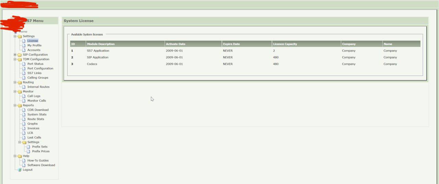Click the page icon beside Calling Groups
Image resolution: width=439 pixels, height=184 pixels.
(x=24, y=77)
